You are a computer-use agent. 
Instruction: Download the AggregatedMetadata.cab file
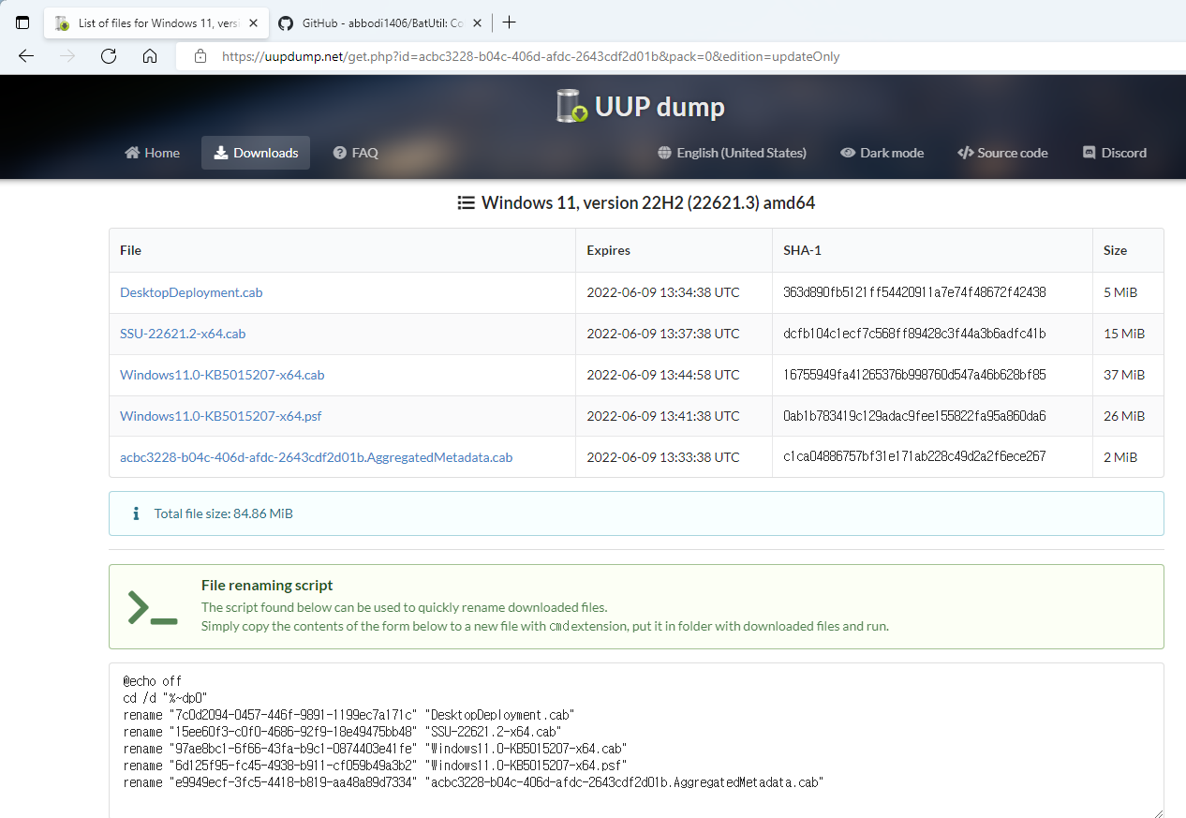click(x=317, y=457)
